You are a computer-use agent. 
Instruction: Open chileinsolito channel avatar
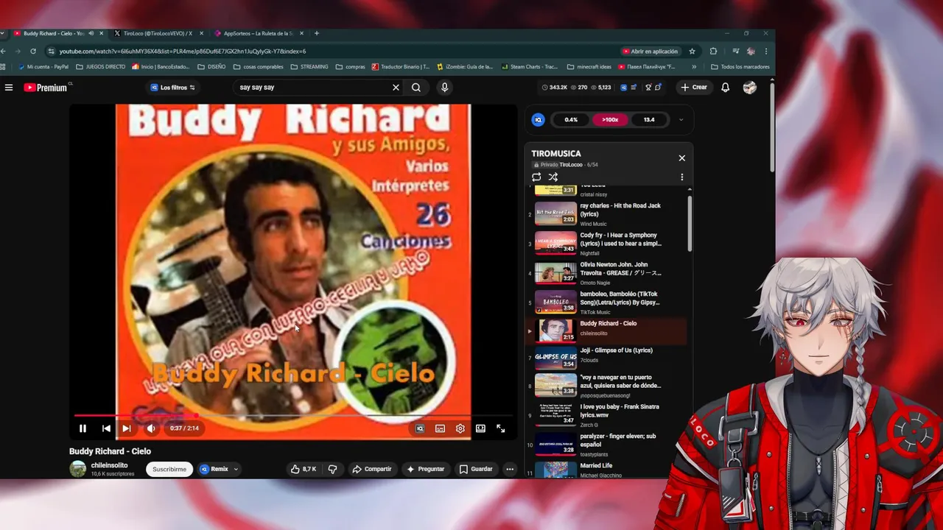[77, 469]
